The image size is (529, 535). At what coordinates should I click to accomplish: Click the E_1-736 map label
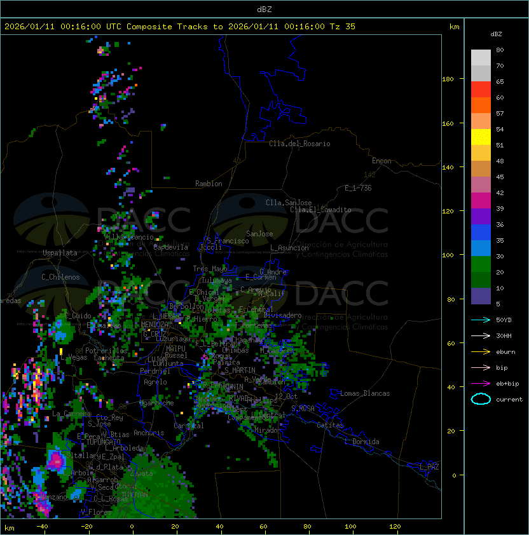tap(358, 188)
